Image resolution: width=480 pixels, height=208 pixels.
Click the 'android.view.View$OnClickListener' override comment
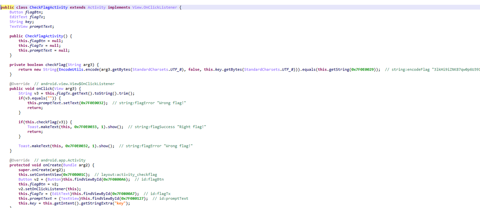[x=78, y=84]
